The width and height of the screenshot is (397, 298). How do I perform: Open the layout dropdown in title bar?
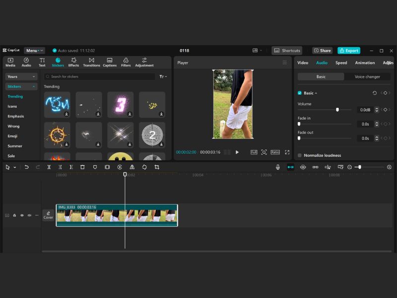(x=257, y=51)
